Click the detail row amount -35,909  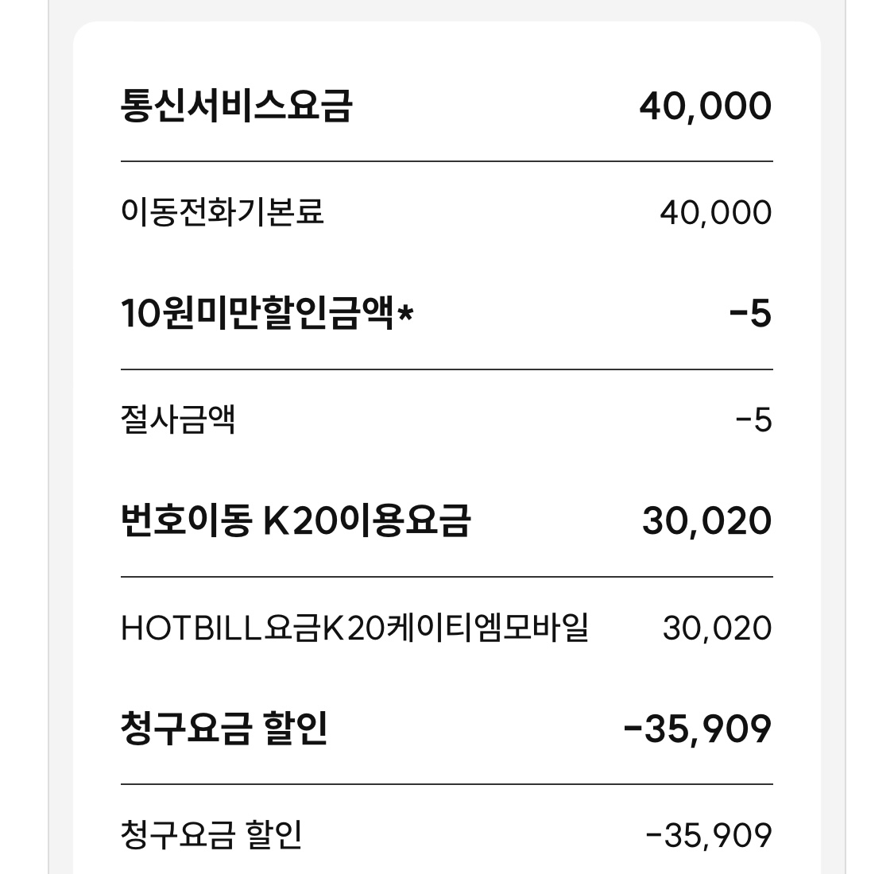pos(710,836)
